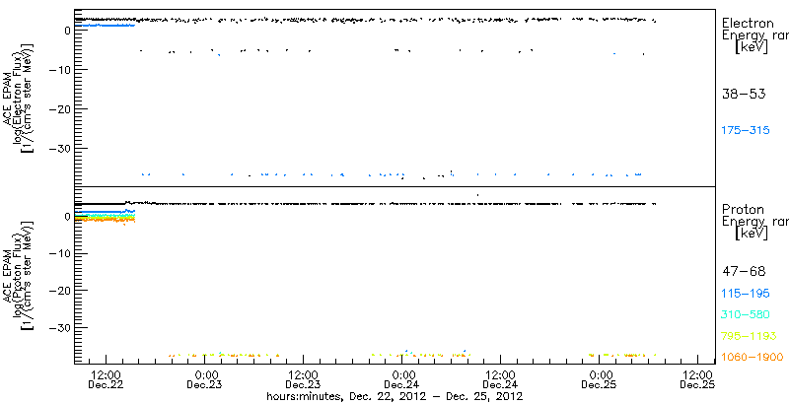Screen dimensions: 789x404
Task: Click the 310-580 proton energy legend label
Action: tap(746, 315)
